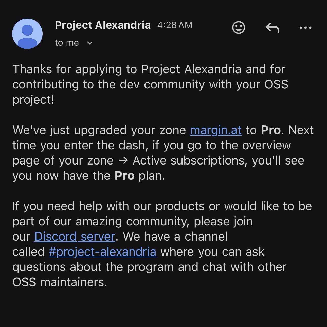Click sender name Project Alexandria
Image resolution: width=327 pixels, height=327 pixels.
(103, 25)
